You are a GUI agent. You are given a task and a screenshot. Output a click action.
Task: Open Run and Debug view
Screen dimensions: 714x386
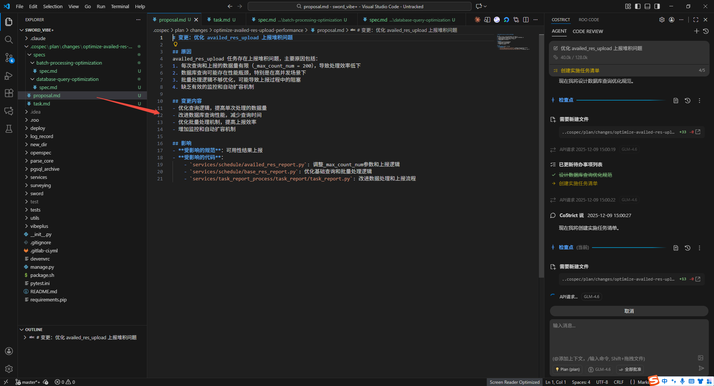[9, 76]
